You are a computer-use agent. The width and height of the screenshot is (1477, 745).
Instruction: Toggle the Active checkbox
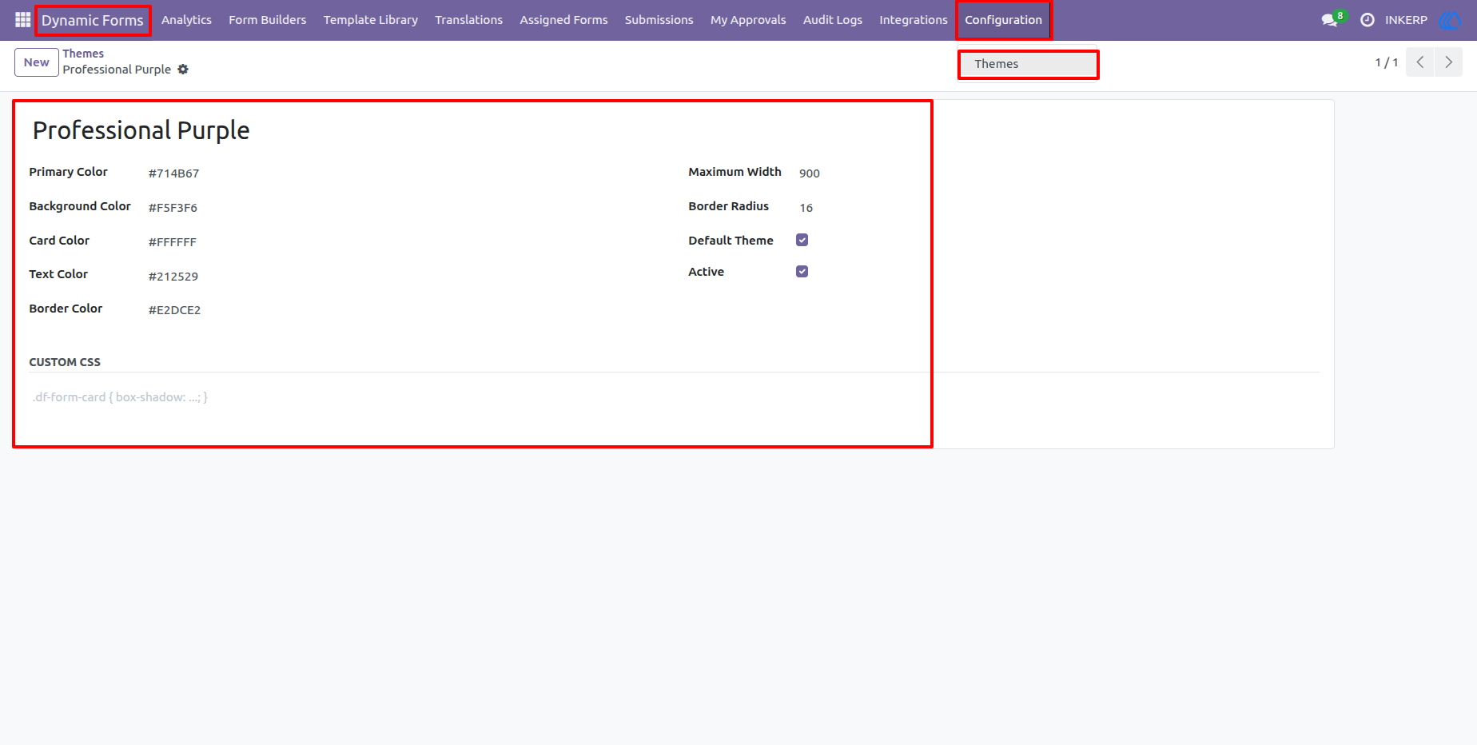(802, 272)
